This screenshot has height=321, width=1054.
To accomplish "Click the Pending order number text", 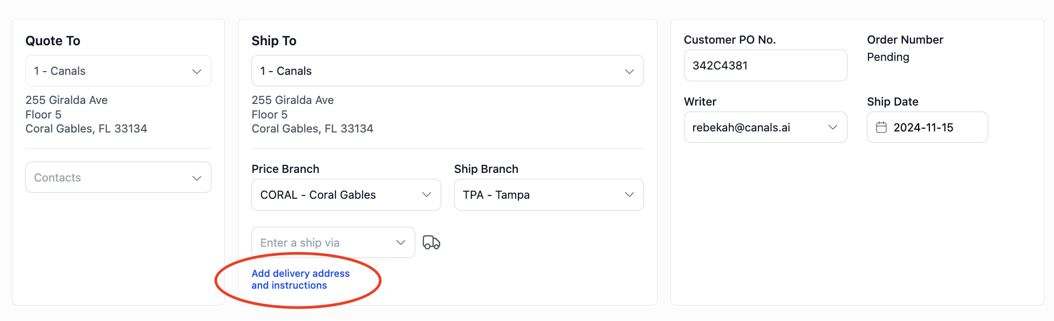I will [x=888, y=57].
